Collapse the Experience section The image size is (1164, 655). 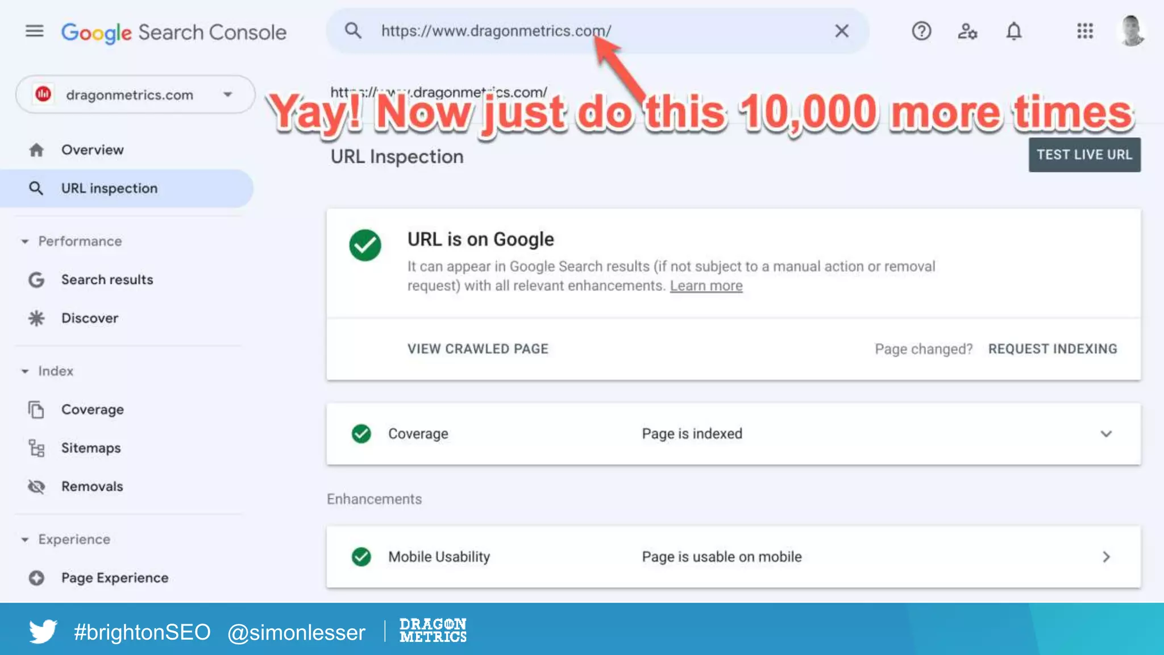pyautogui.click(x=25, y=540)
